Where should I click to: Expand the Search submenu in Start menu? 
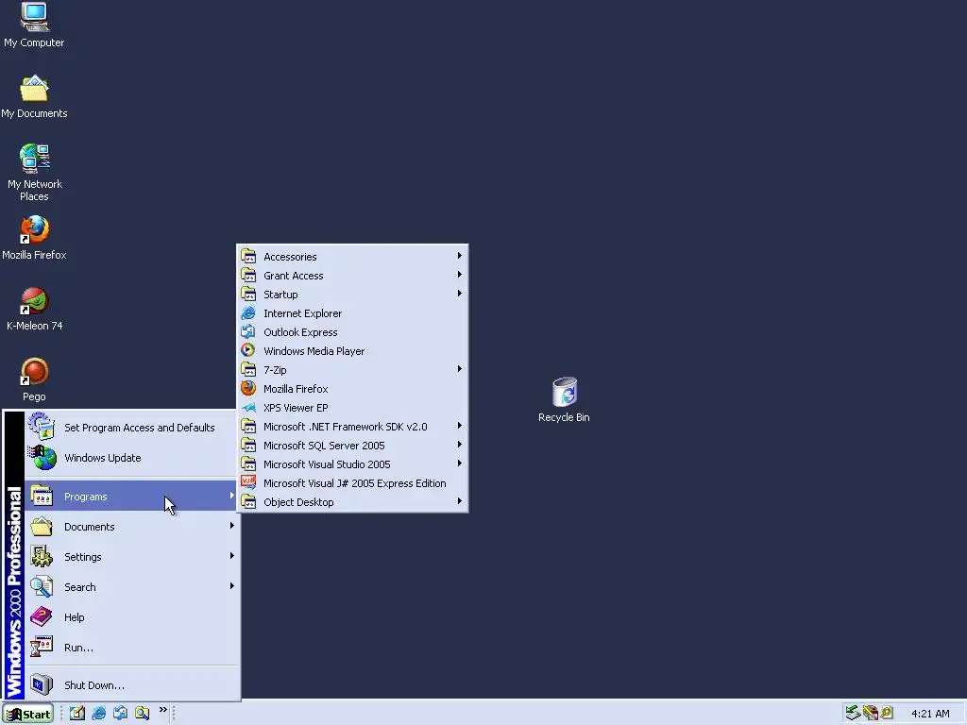point(130,587)
